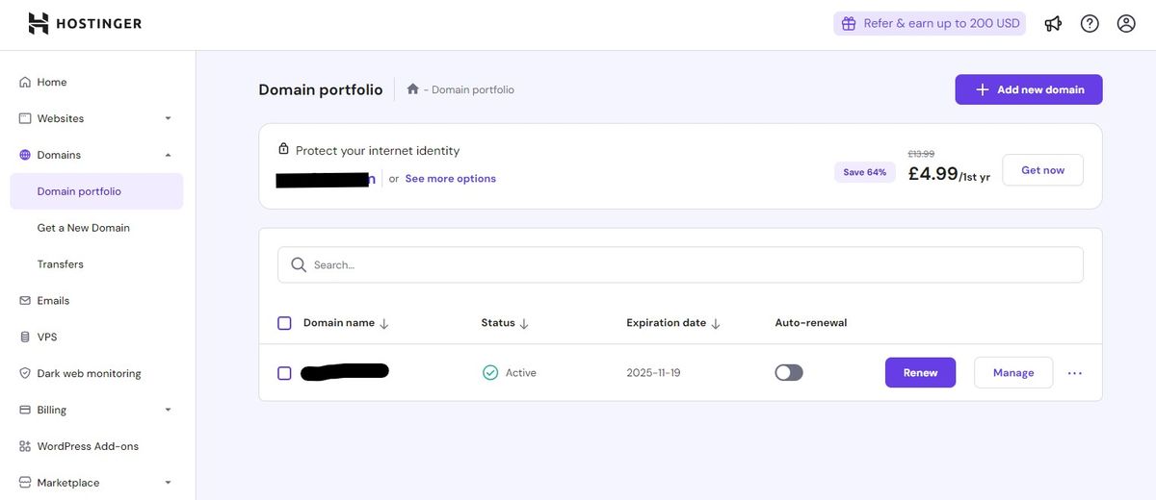Tick the select-all checkbox in the table header
This screenshot has width=1156, height=500.
(284, 323)
